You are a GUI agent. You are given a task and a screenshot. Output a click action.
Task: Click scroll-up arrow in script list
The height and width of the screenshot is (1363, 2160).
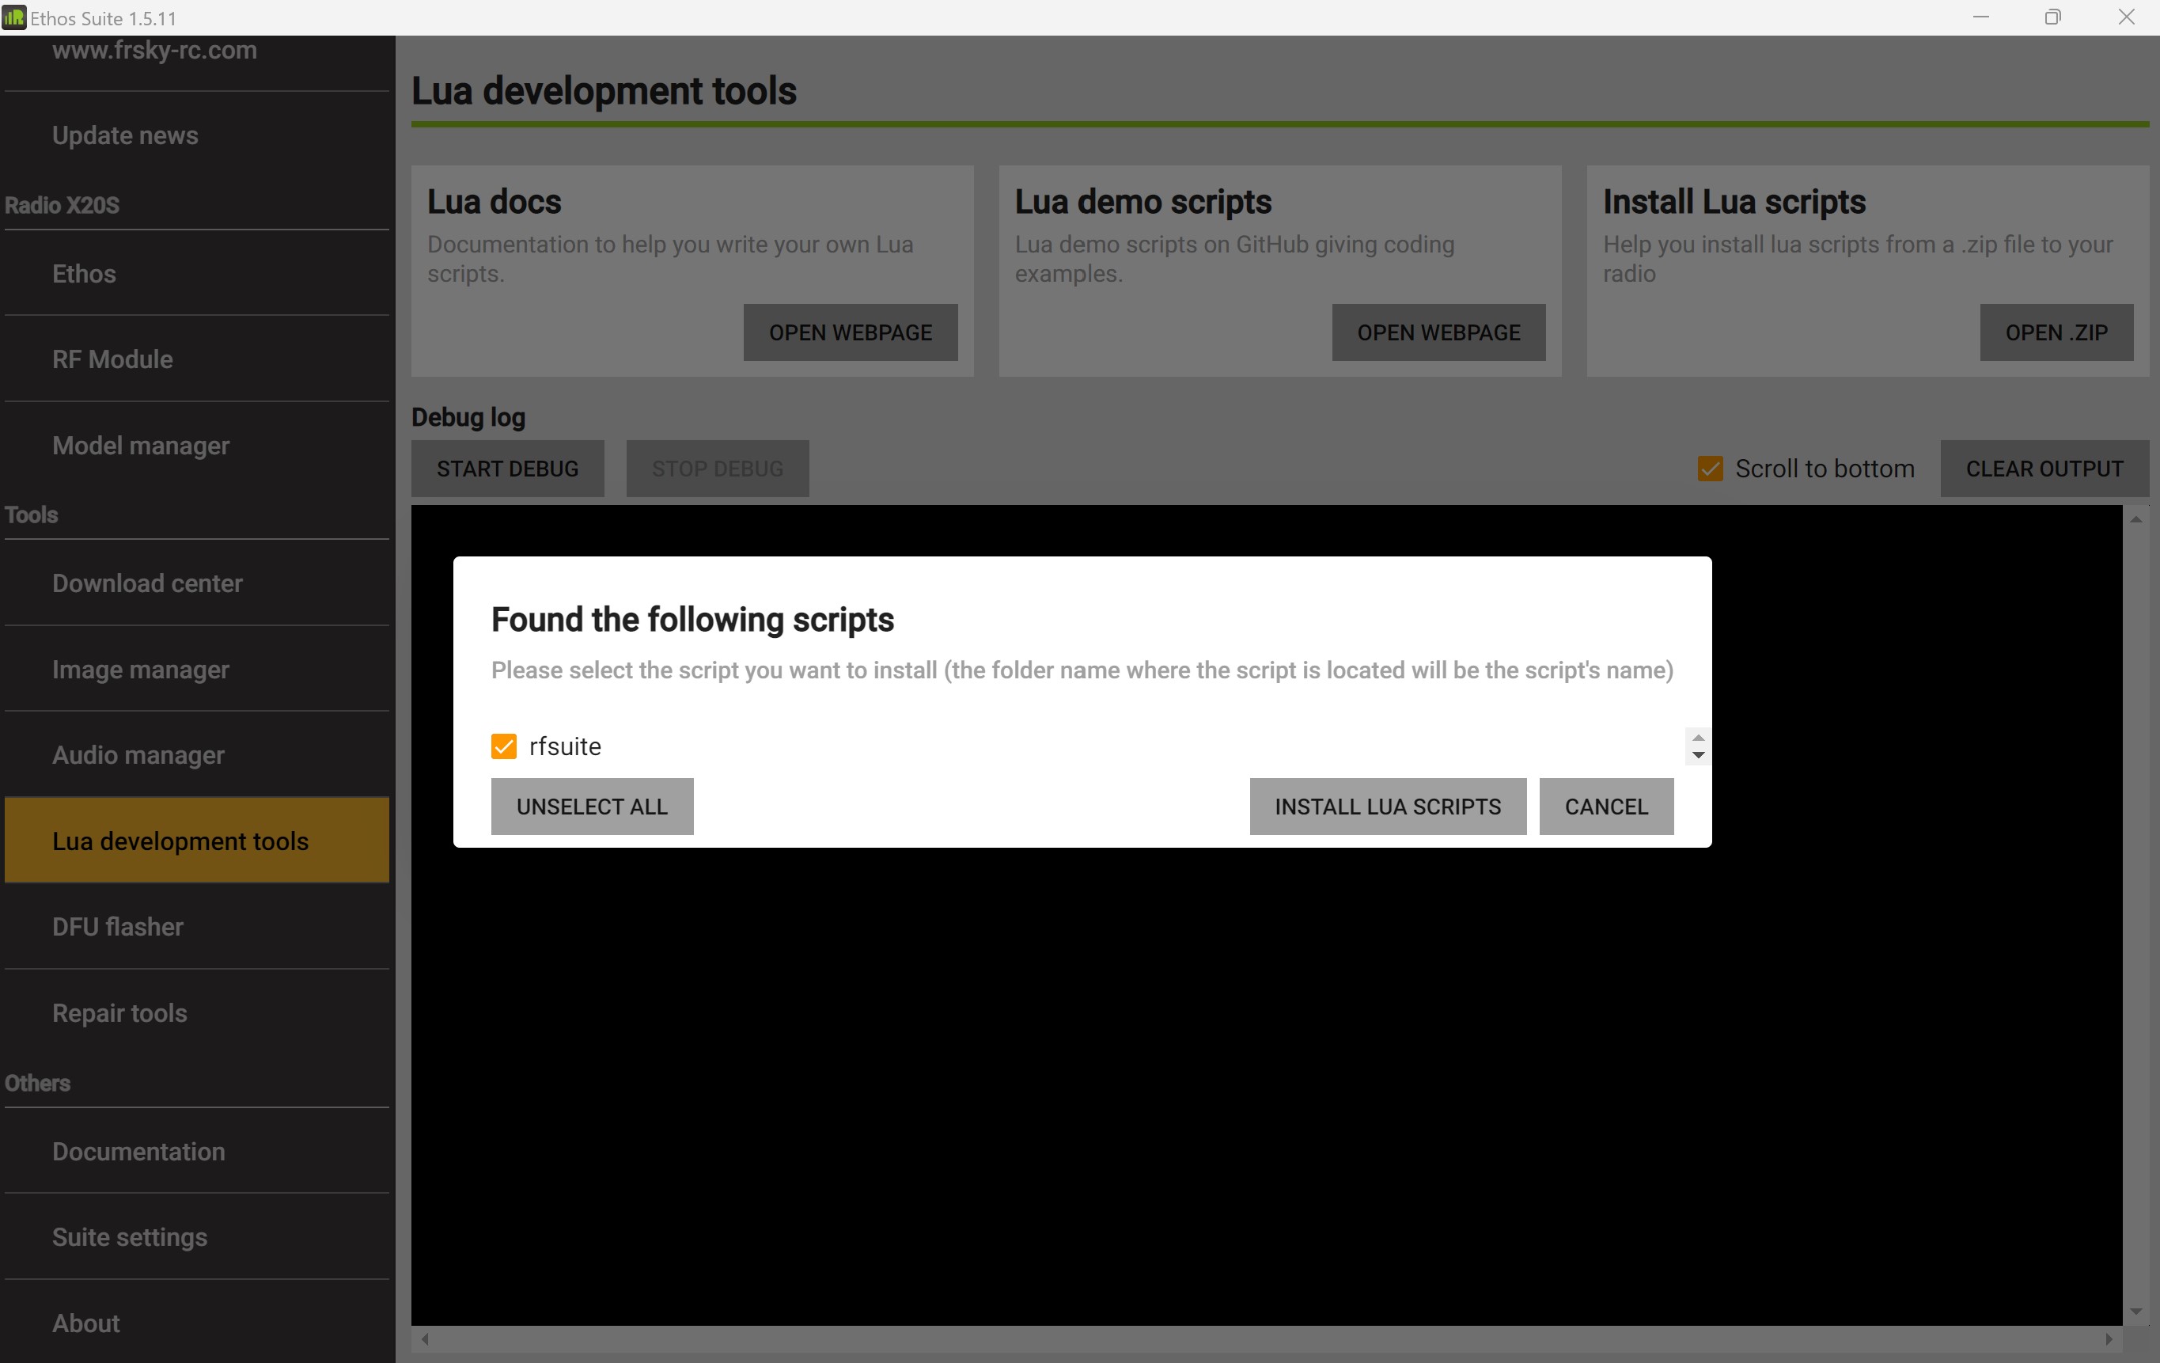(x=1698, y=738)
